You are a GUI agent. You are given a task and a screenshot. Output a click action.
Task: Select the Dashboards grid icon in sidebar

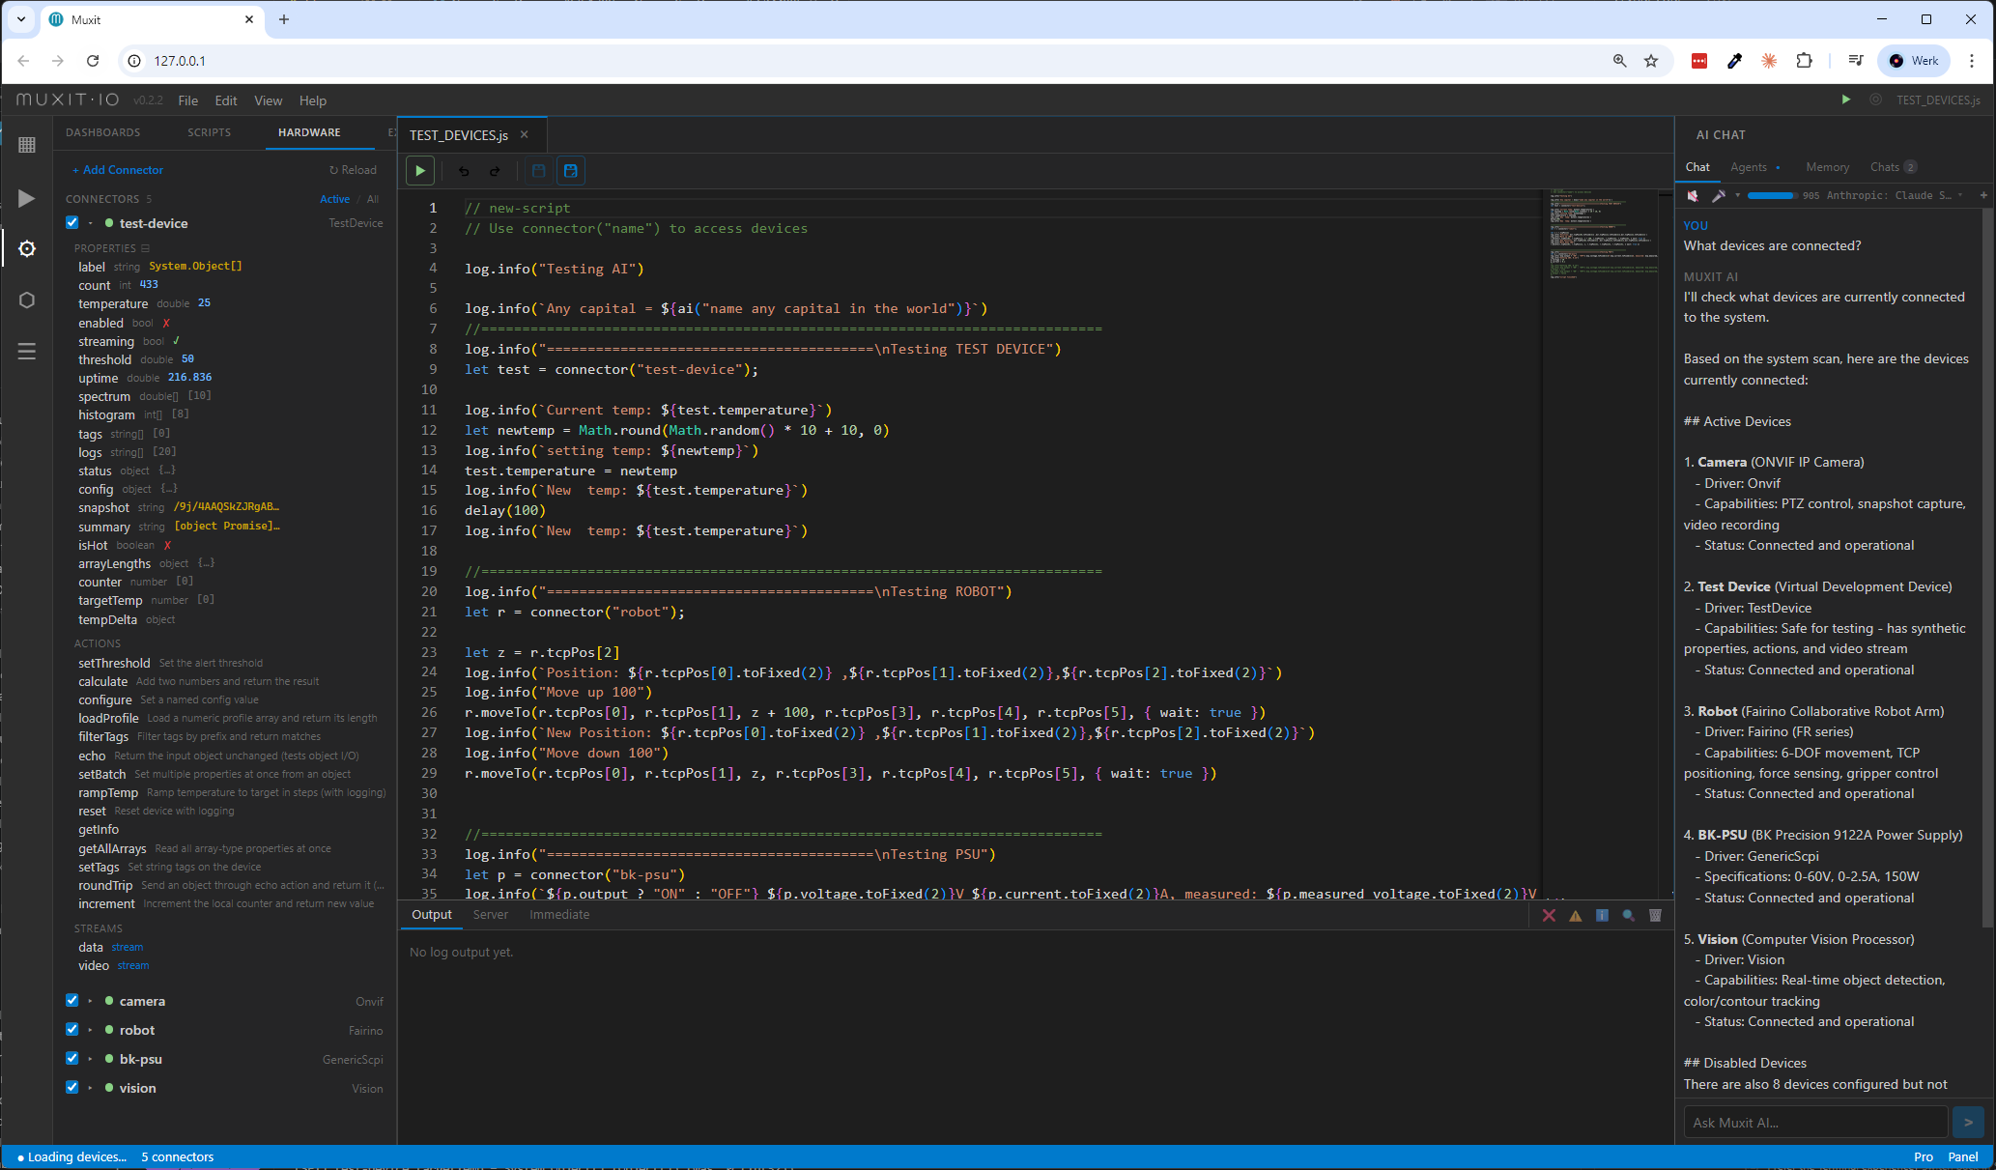click(x=26, y=145)
